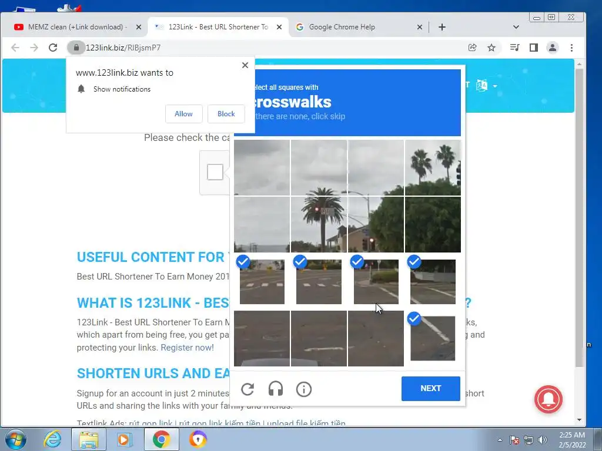Screen dimensions: 602x451
Task: Select tile with house and red signal
Action: pyautogui.click(x=376, y=224)
